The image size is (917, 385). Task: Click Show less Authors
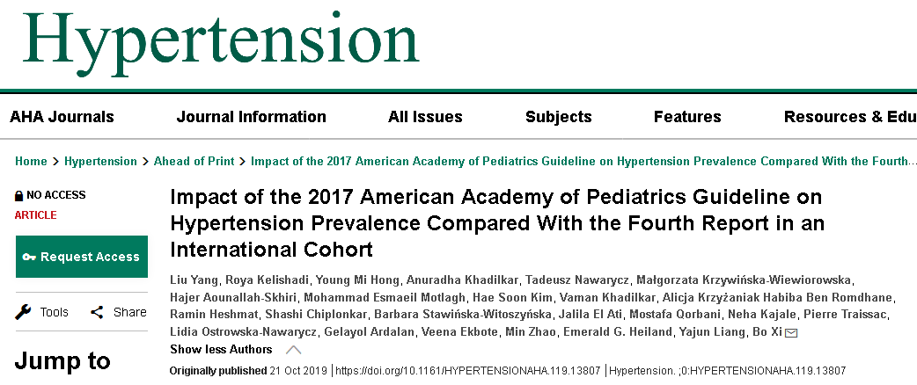click(221, 349)
